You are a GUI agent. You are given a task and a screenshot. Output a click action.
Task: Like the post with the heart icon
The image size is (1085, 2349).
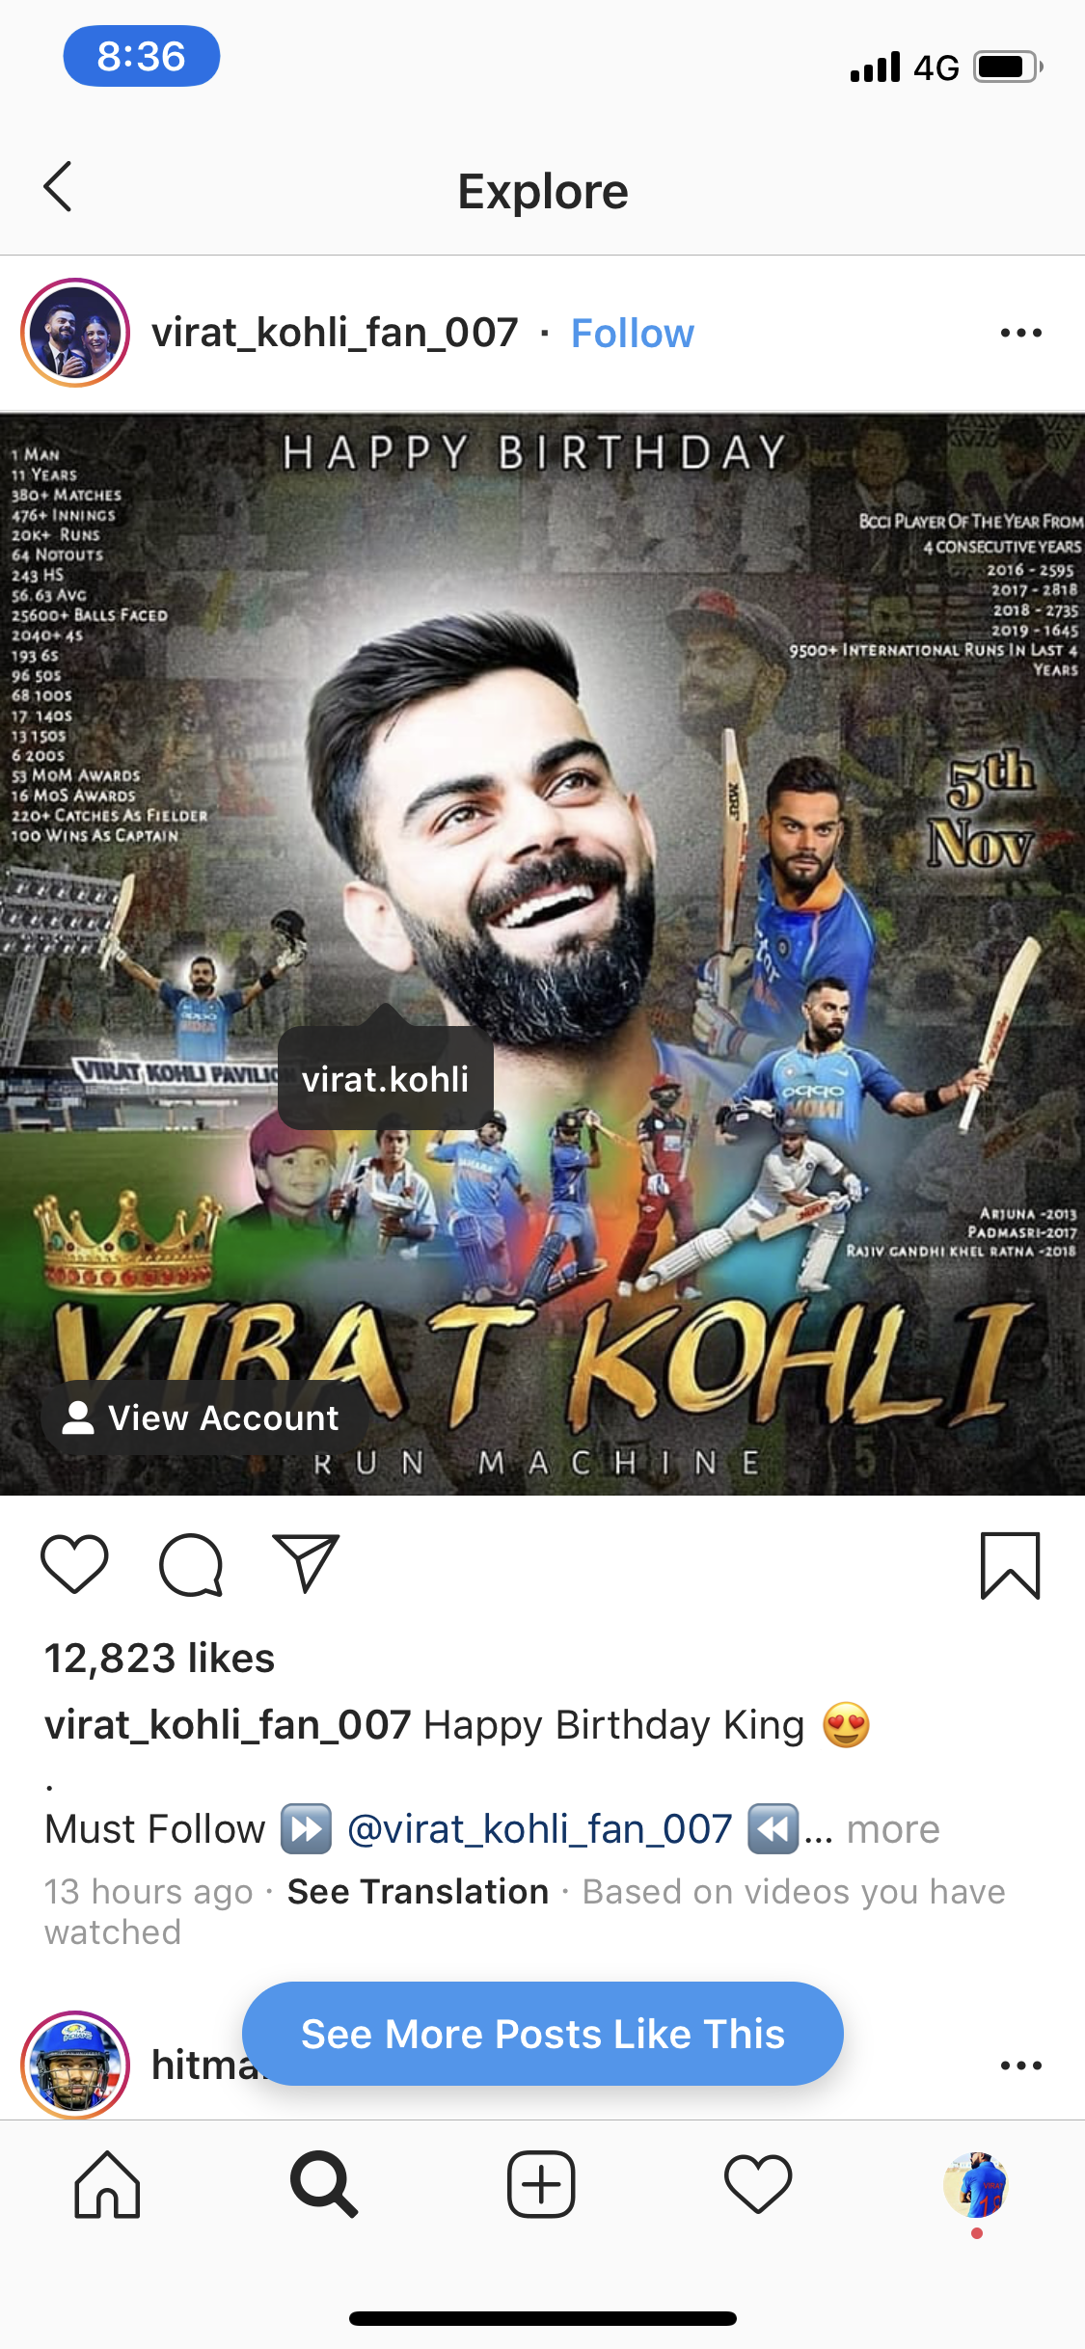[74, 1564]
